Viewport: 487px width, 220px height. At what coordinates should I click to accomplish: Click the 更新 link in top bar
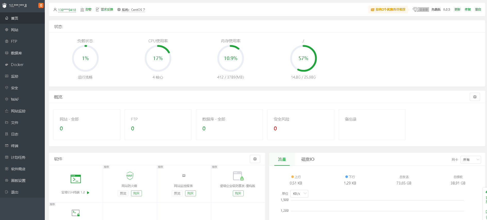(457, 10)
